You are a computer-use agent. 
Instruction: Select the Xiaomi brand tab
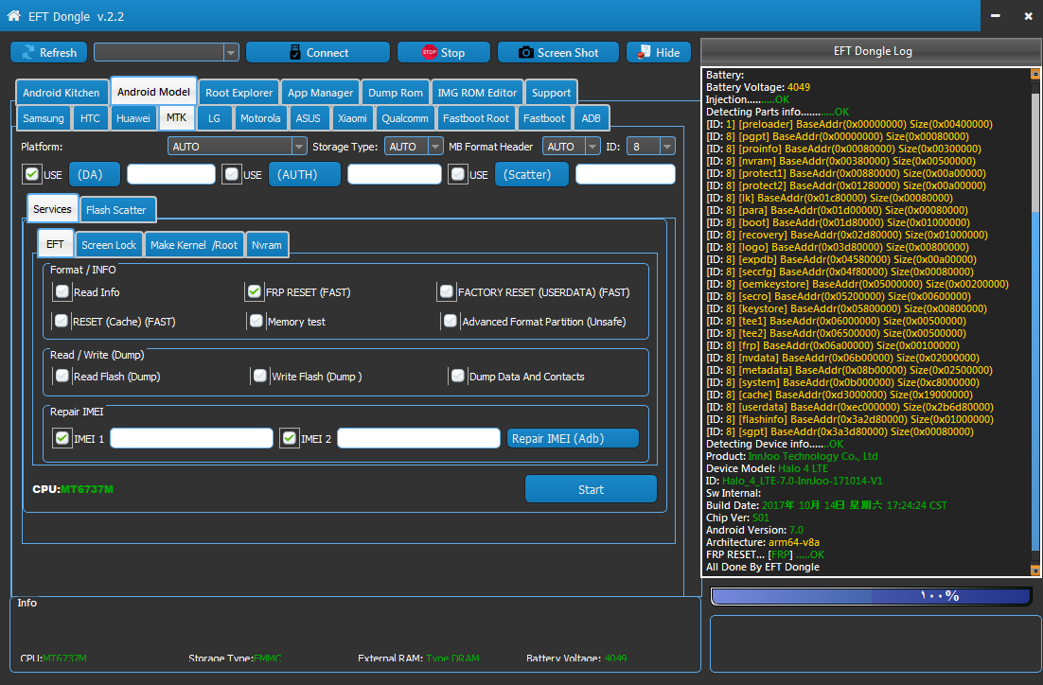352,118
